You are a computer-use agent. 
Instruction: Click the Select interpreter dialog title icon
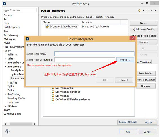point(27,39)
